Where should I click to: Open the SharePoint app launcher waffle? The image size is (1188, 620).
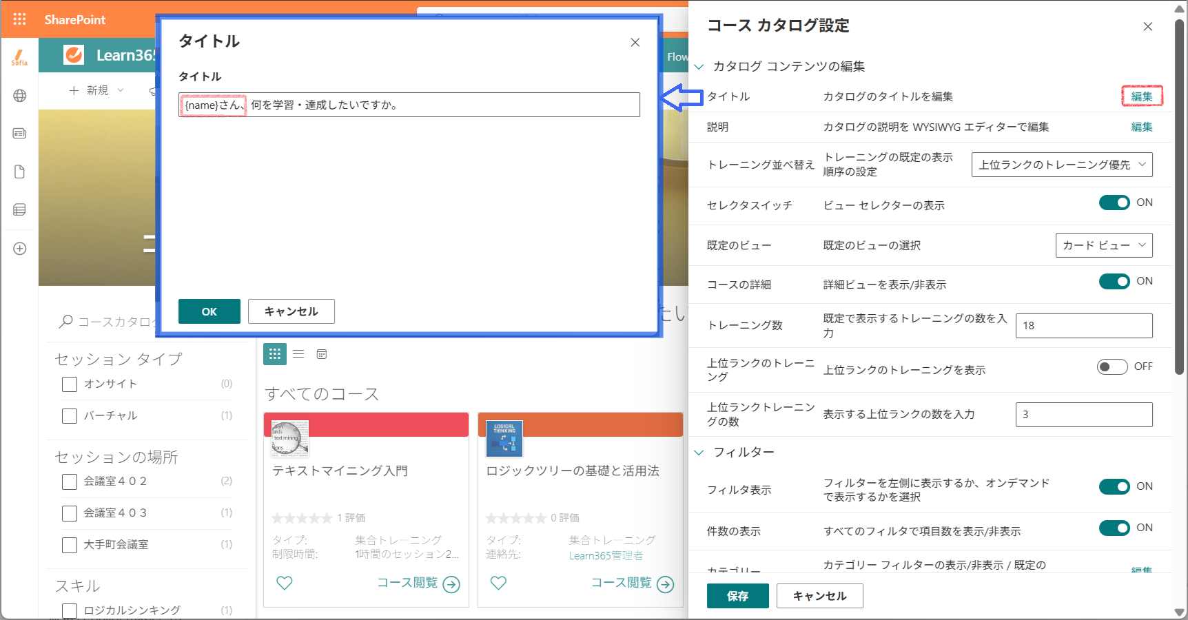tap(19, 19)
